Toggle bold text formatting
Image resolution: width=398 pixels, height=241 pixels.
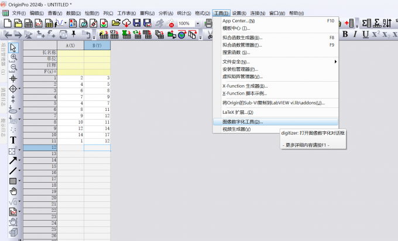[x=345, y=34]
